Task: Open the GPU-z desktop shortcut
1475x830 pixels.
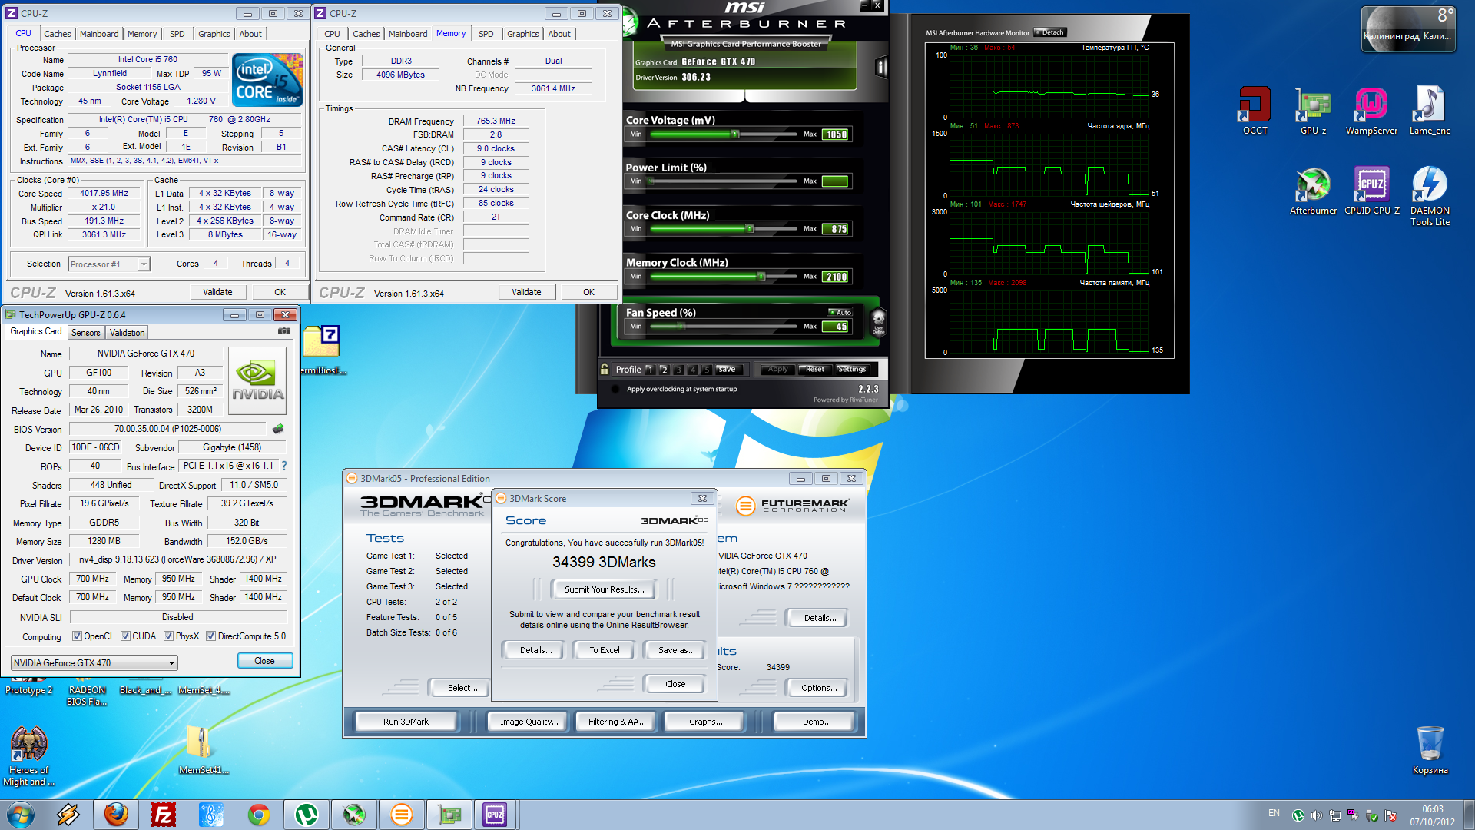Action: click(x=1313, y=111)
